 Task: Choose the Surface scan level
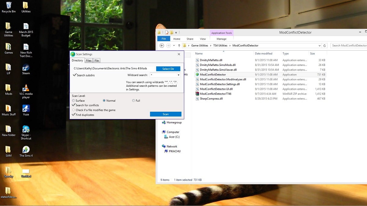point(73,101)
